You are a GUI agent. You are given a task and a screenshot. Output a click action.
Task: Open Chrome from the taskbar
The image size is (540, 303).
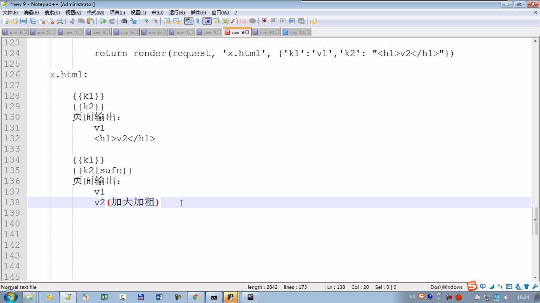pyautogui.click(x=195, y=297)
